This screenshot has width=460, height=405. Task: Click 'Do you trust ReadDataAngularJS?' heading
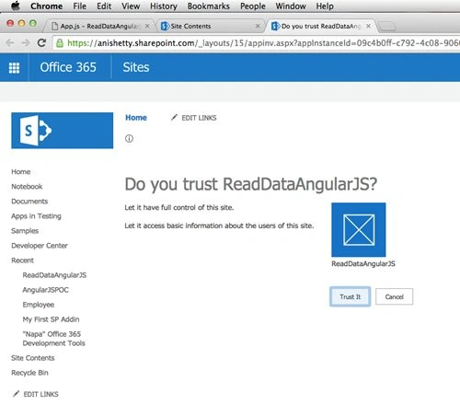click(251, 184)
